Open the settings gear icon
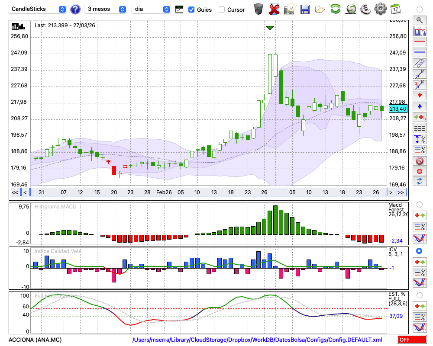This screenshot has height=346, width=433. click(380, 9)
